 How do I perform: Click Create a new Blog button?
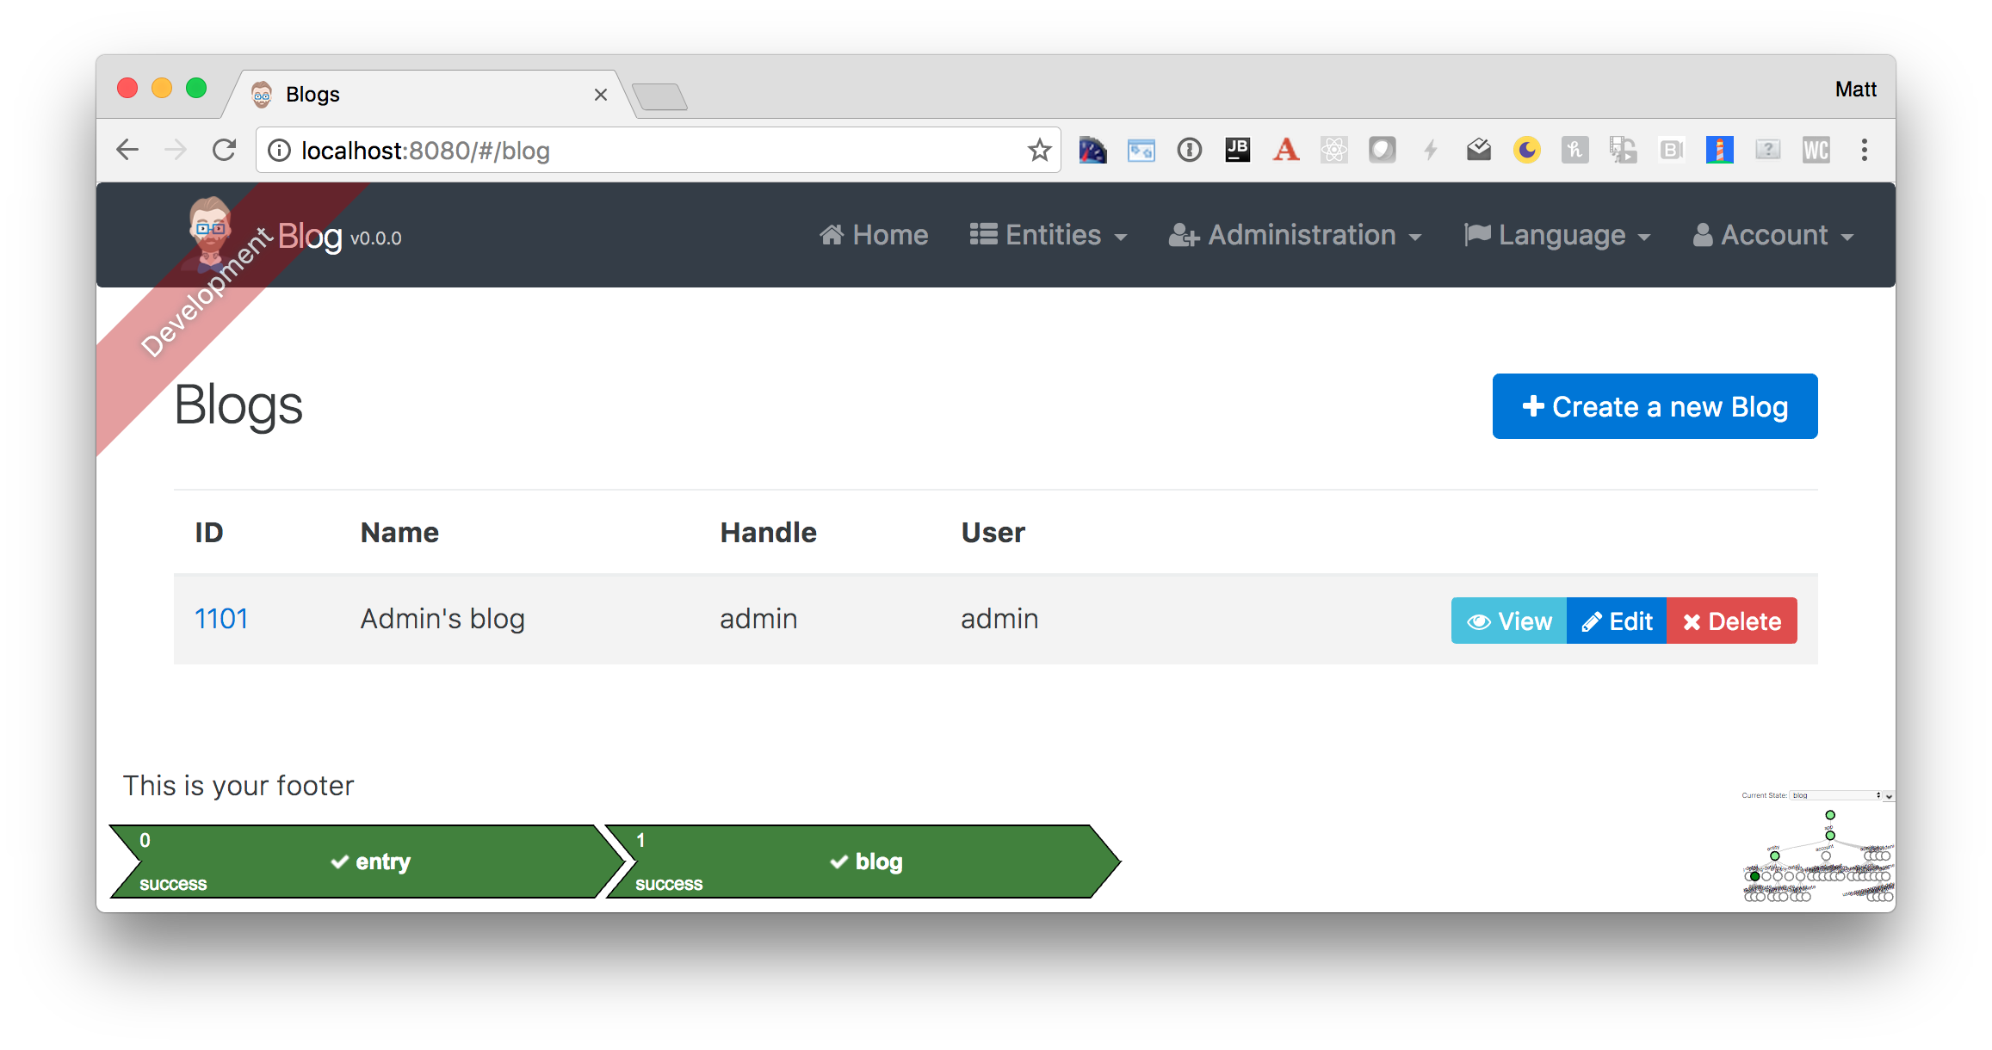pyautogui.click(x=1655, y=405)
